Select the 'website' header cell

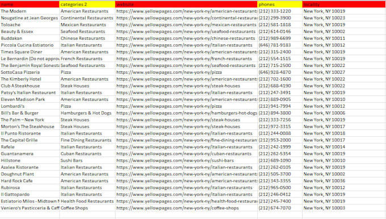(x=186, y=4)
